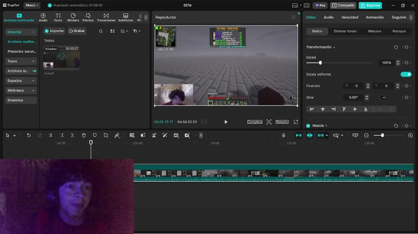Viewport: 418px width, 234px height.
Task: Open the Menú dropdown
Action: click(x=32, y=5)
